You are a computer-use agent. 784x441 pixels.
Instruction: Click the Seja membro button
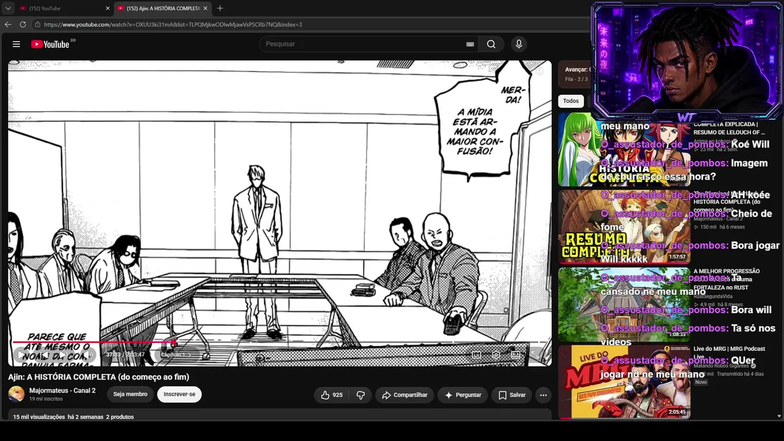coord(130,394)
